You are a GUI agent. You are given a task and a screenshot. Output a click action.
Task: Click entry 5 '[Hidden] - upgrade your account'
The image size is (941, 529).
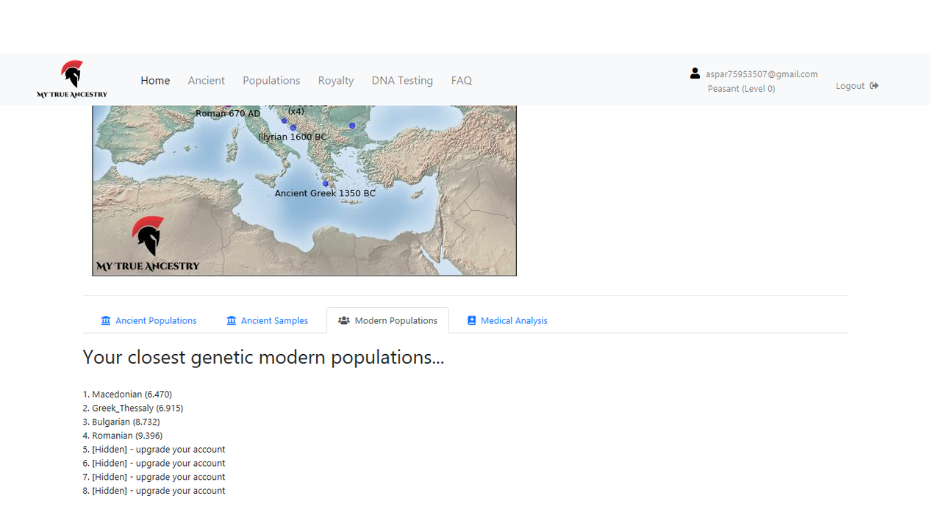click(x=154, y=450)
